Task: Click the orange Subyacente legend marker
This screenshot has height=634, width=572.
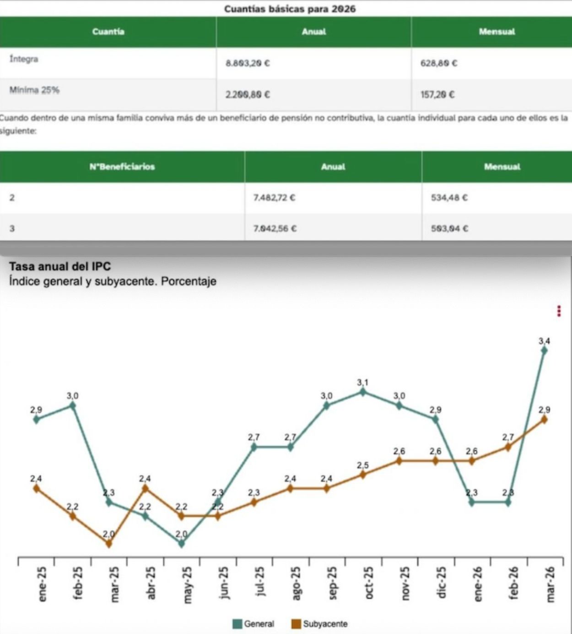Action: pos(296,623)
